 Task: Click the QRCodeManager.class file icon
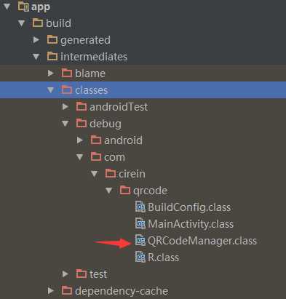[x=140, y=240]
